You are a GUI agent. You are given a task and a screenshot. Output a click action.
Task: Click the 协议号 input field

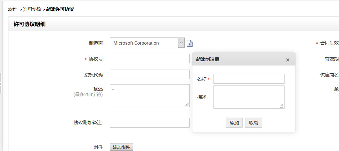pos(150,59)
